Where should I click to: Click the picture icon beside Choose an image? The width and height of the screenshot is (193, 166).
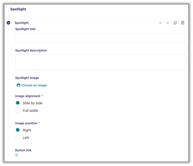click(x=18, y=85)
